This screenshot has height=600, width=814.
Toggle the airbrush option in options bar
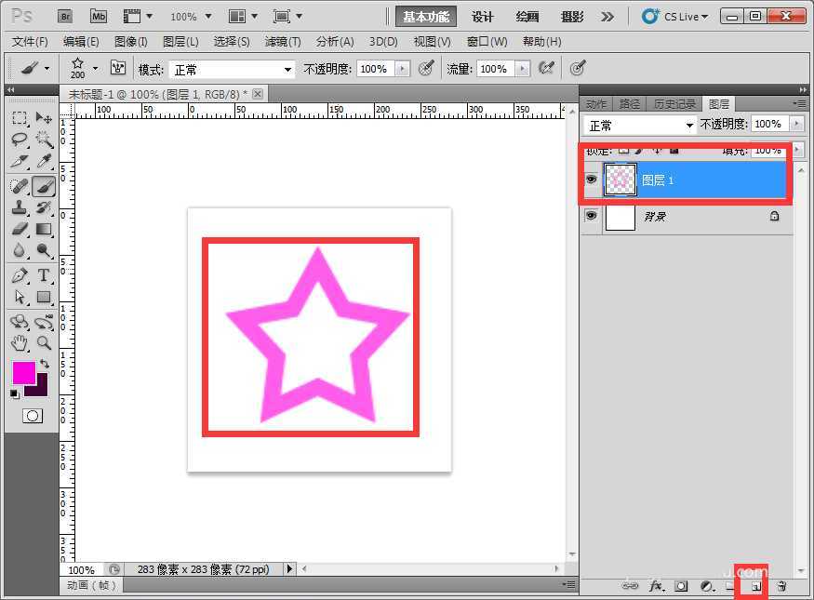tap(547, 69)
